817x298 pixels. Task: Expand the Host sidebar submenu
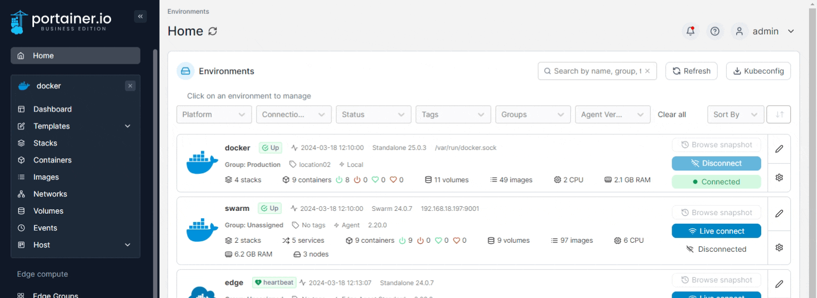coord(127,245)
